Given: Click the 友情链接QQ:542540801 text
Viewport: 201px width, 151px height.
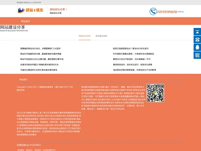Looking at the screenshot, I should pos(29,145).
